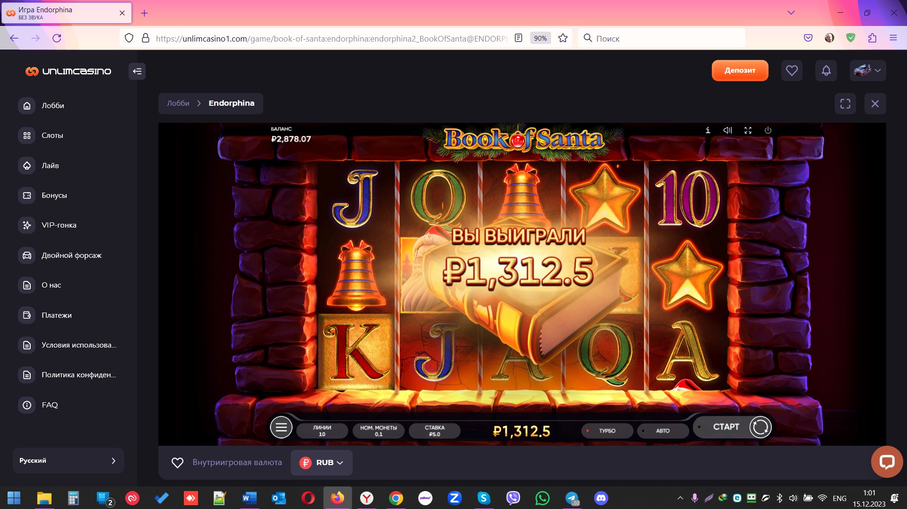Open the RUB currency dropdown
The height and width of the screenshot is (509, 907).
tap(321, 463)
